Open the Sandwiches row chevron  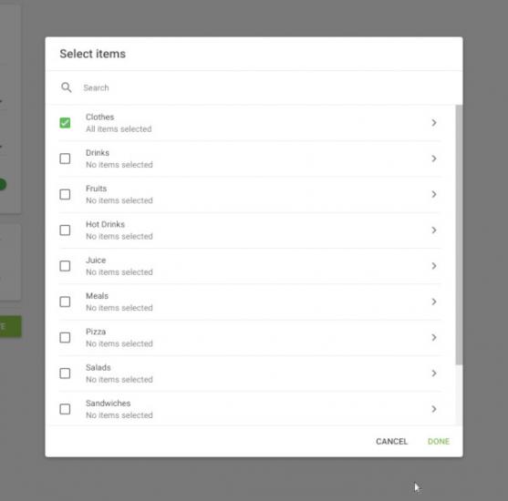pyautogui.click(x=434, y=409)
